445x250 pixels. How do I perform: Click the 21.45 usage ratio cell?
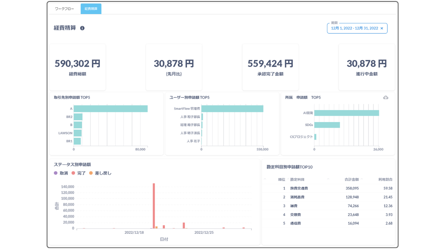coord(388,197)
